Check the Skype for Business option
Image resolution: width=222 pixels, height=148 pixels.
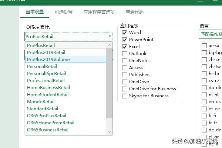tap(125, 96)
